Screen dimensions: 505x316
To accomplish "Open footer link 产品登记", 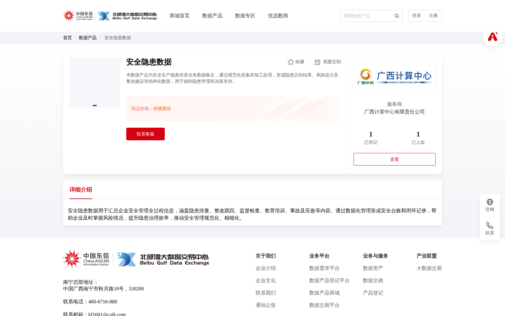I will point(373,293).
